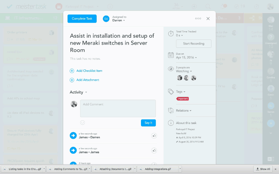Toggle the Watching eye icon

[x=171, y=69]
